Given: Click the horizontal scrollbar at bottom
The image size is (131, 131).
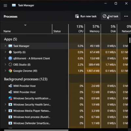Looking at the screenshot, I should click(36, 130).
